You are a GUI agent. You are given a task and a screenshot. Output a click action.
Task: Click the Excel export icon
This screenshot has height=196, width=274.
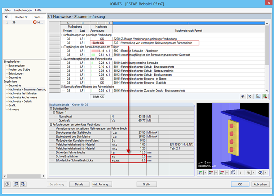coord(265,97)
